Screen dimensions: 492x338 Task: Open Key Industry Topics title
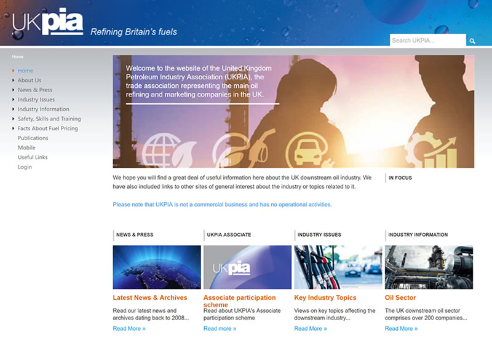325,297
